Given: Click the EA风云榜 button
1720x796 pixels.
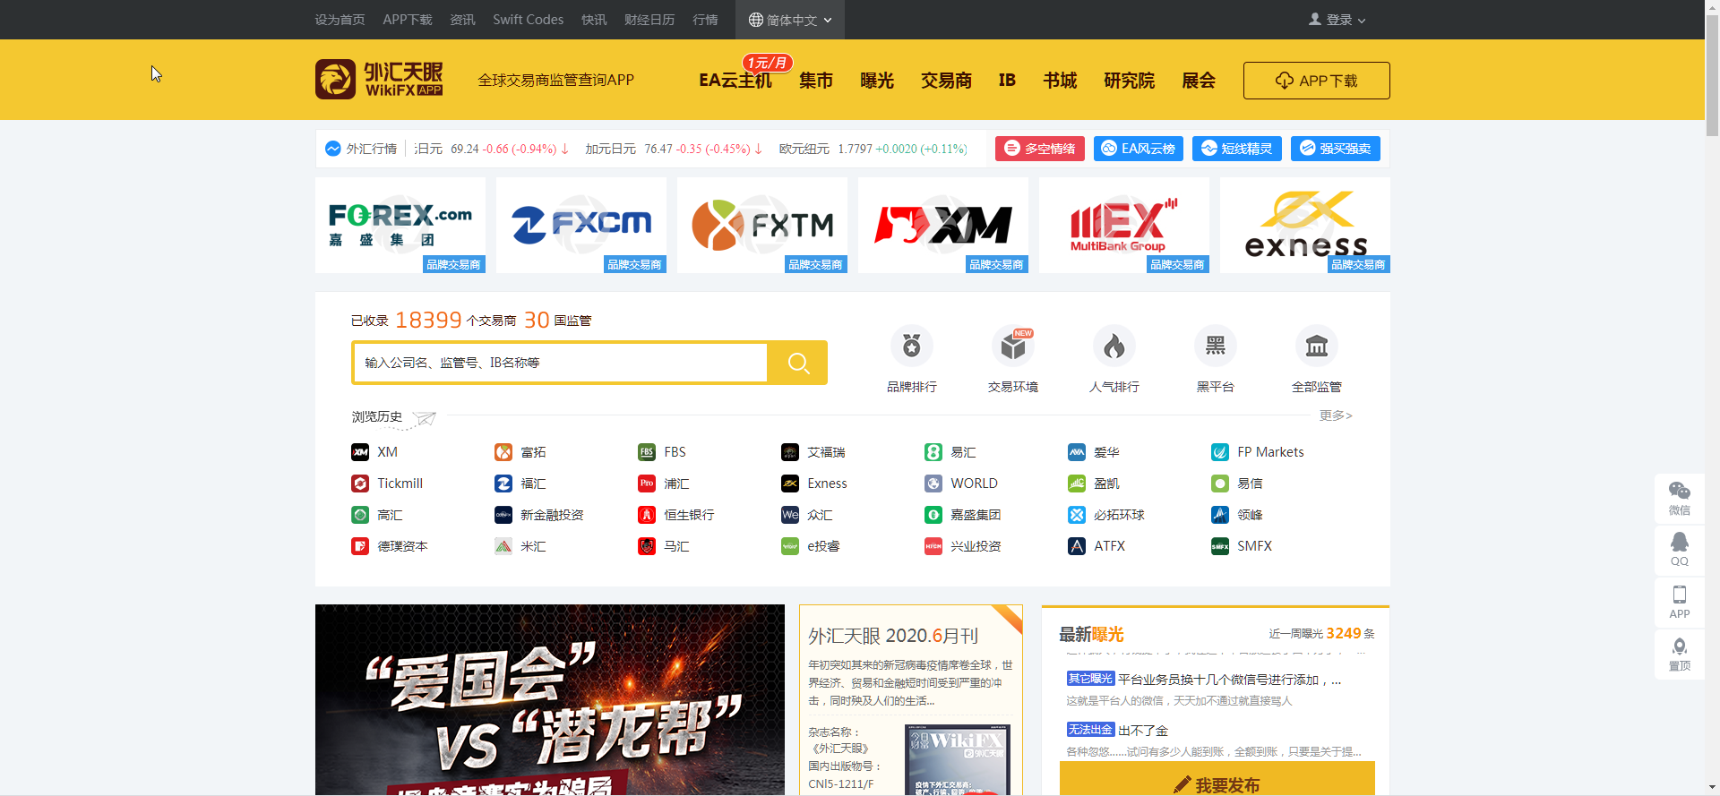Looking at the screenshot, I should point(1139,149).
